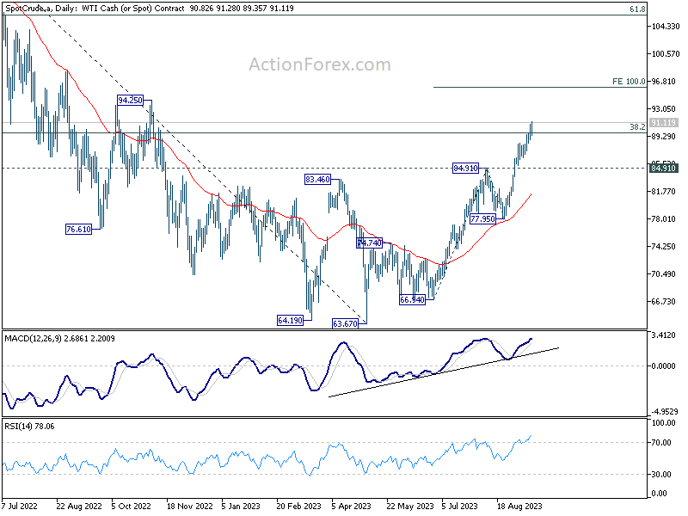Select the 100.570 price axis value
Image resolution: width=688 pixels, height=516 pixels.
665,54
